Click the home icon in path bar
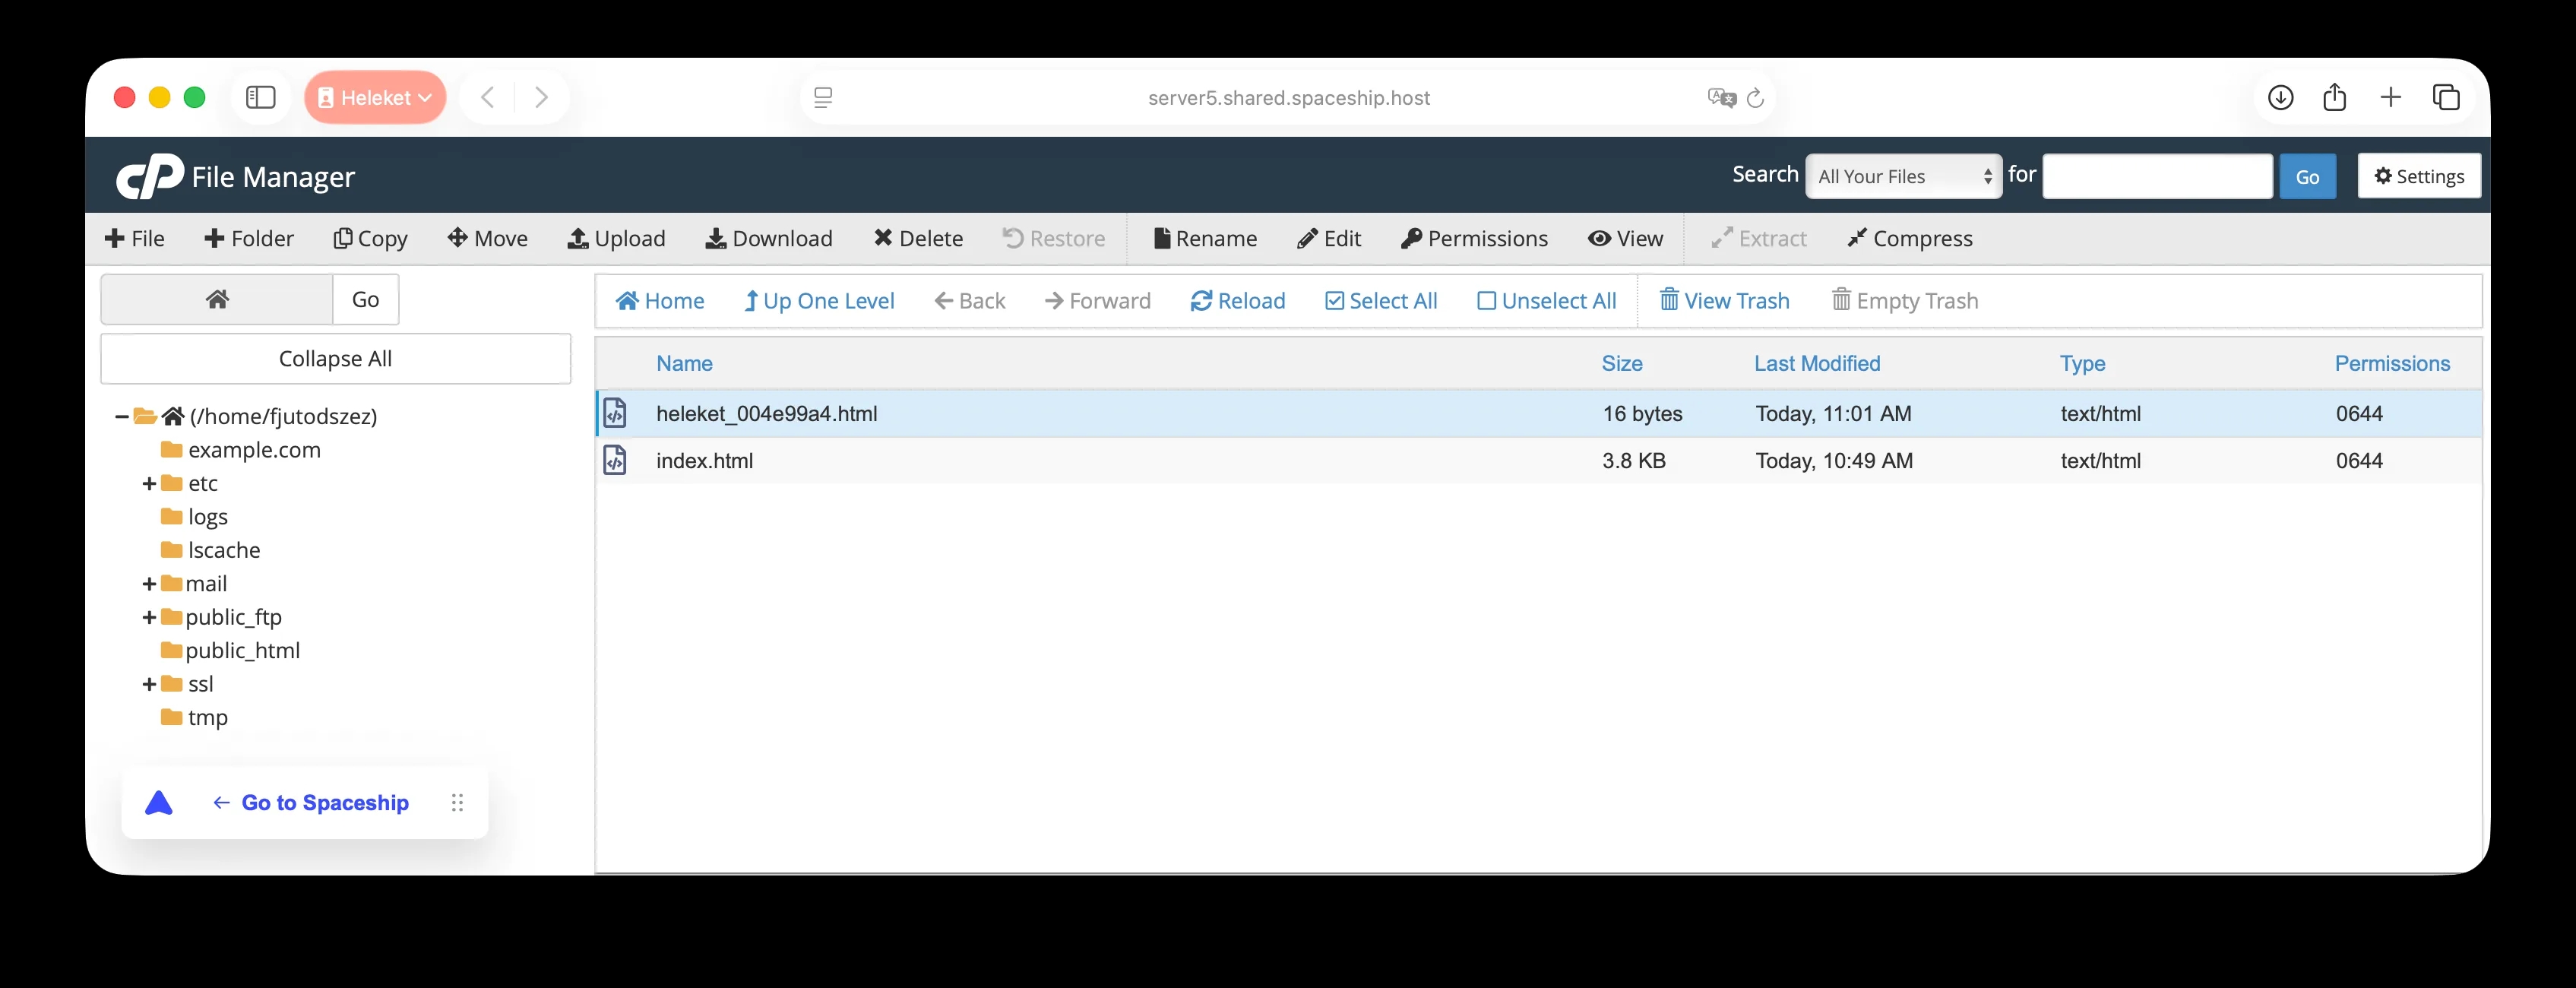 coord(217,299)
